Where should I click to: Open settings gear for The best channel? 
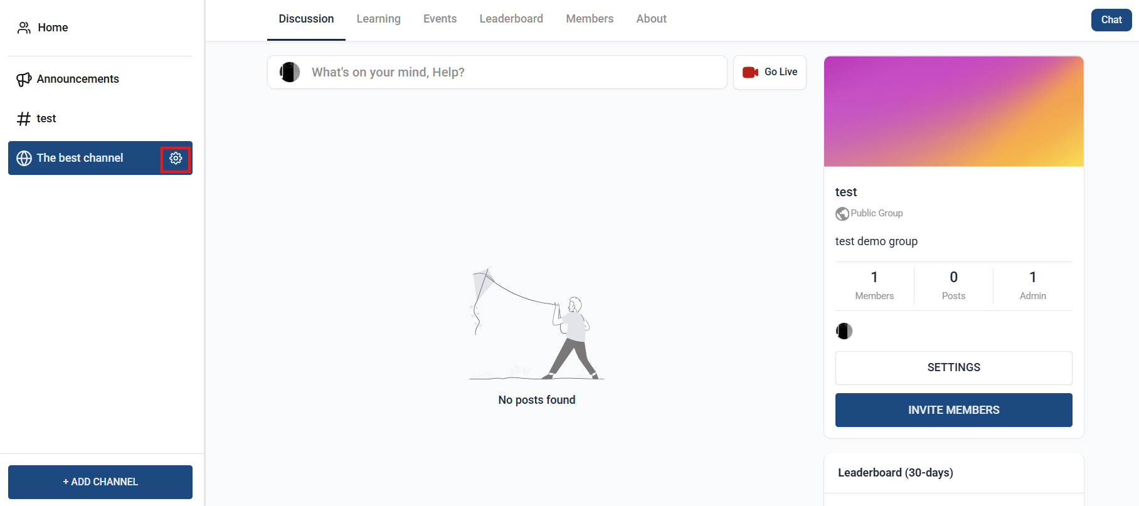[176, 158]
